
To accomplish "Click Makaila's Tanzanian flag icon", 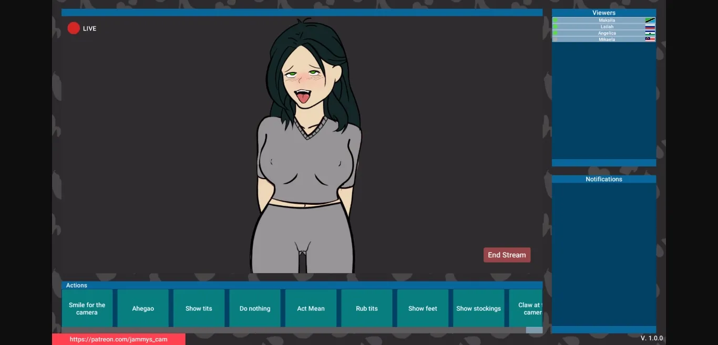I will pyautogui.click(x=650, y=20).
